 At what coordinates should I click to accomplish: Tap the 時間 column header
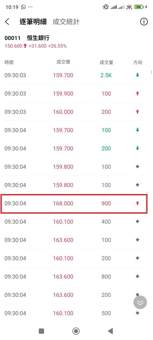tap(9, 62)
